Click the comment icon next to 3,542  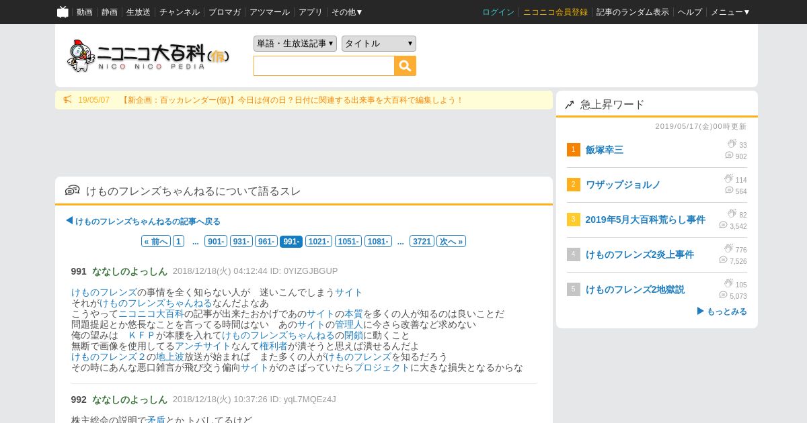click(723, 225)
